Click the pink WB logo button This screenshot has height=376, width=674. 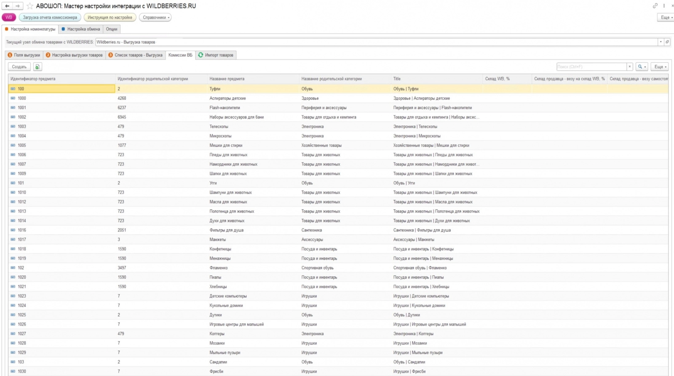coord(9,17)
